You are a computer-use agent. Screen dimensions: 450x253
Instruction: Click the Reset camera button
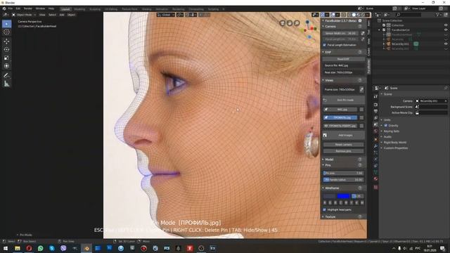(344, 145)
